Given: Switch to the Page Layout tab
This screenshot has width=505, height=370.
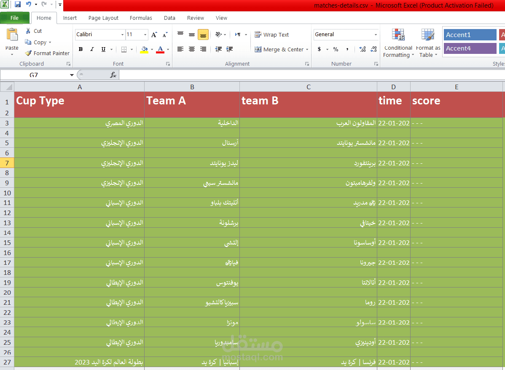Looking at the screenshot, I should [103, 18].
